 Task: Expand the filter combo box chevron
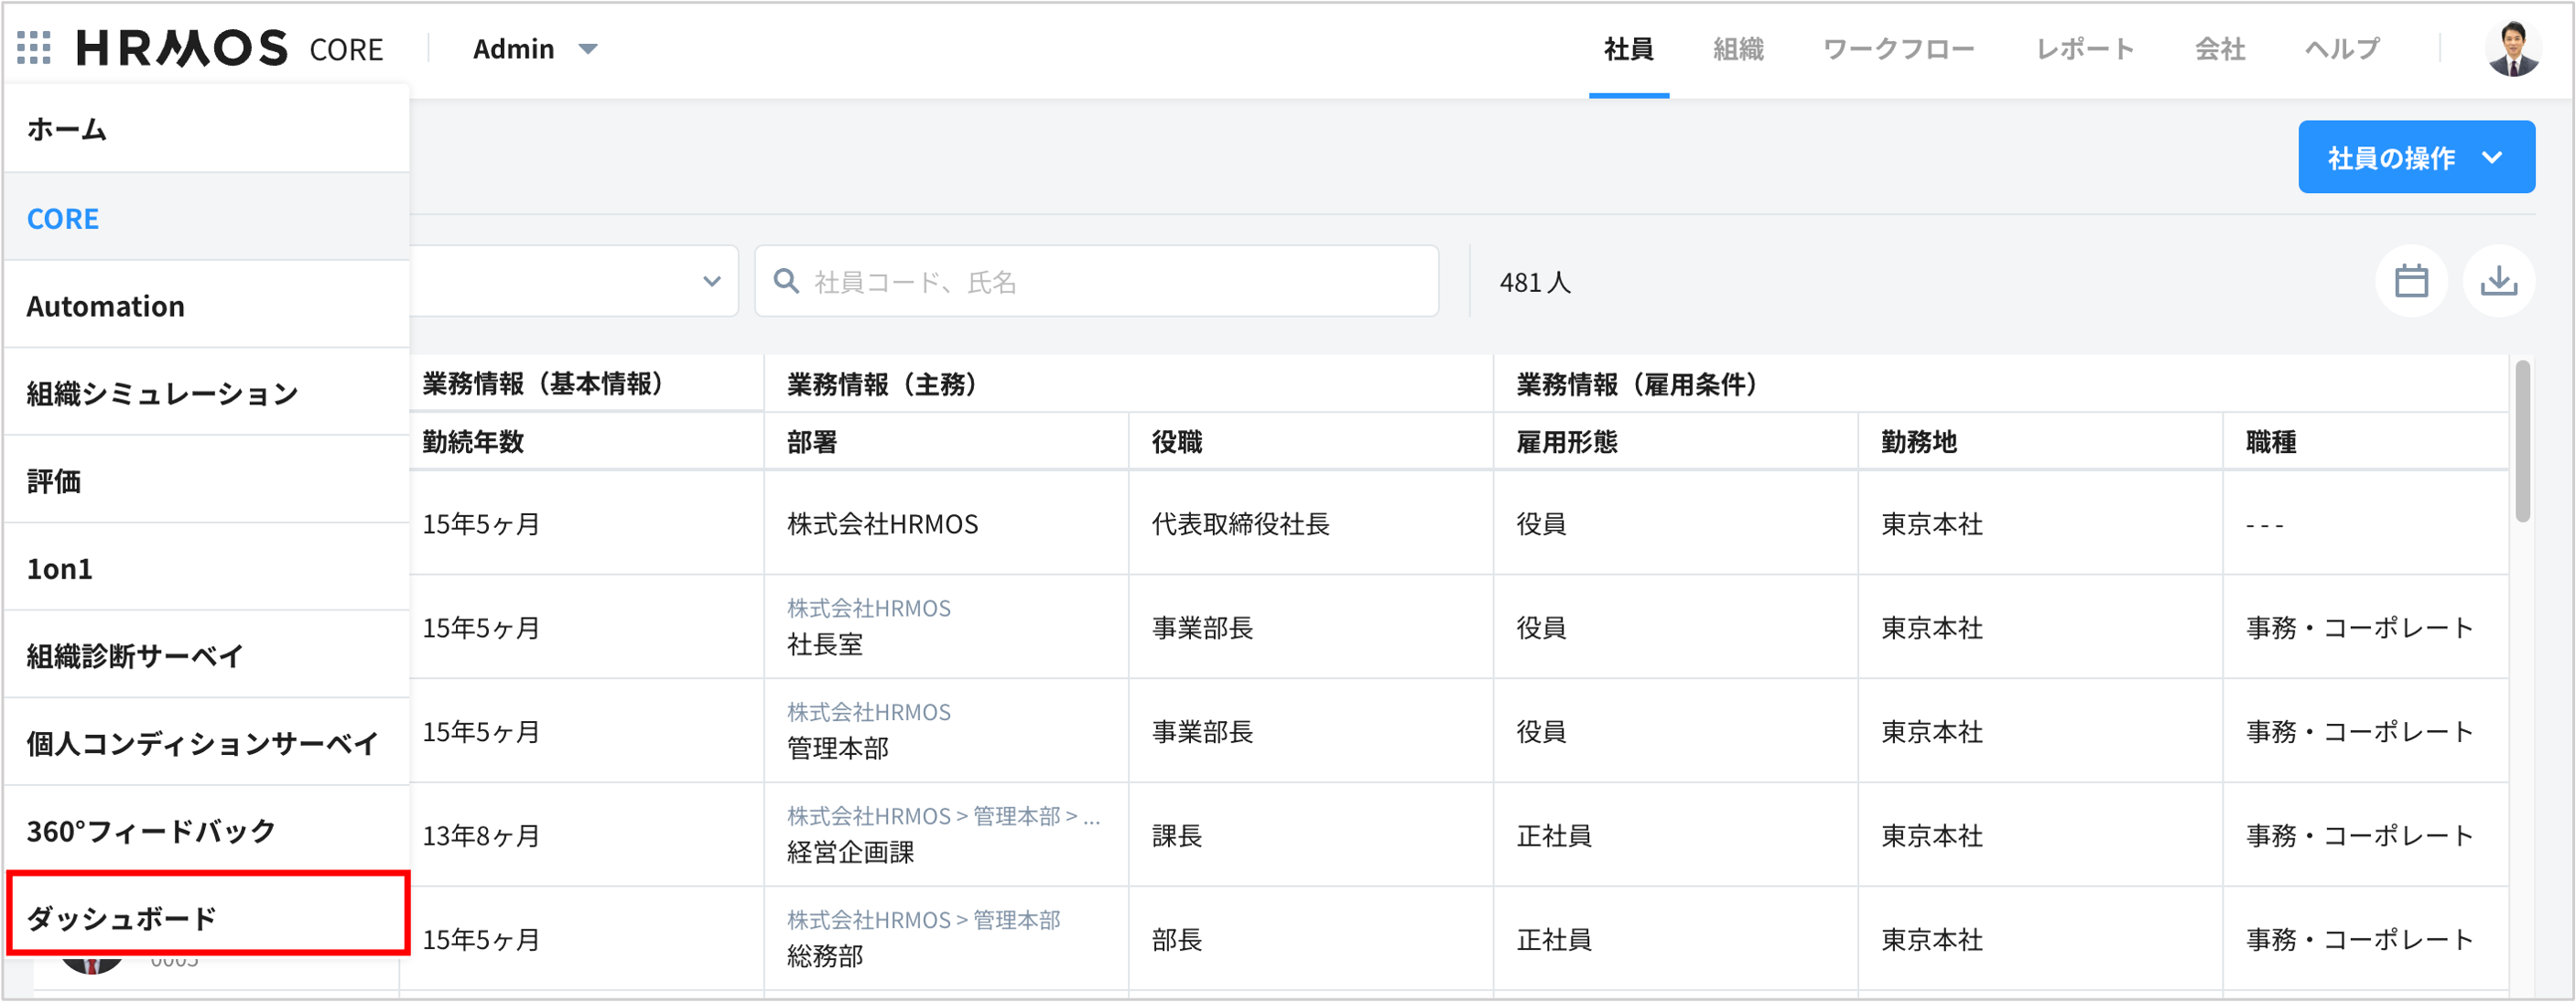(711, 282)
